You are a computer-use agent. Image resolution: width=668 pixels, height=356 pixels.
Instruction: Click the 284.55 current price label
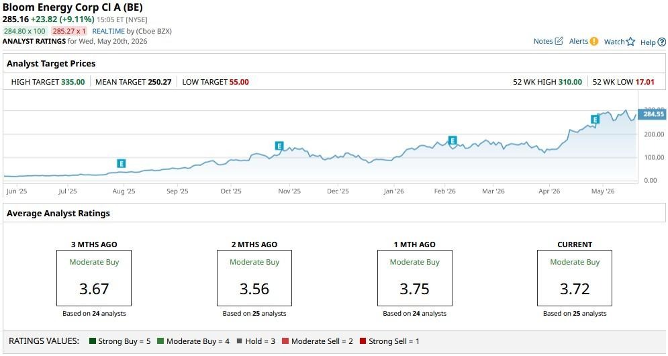653,114
